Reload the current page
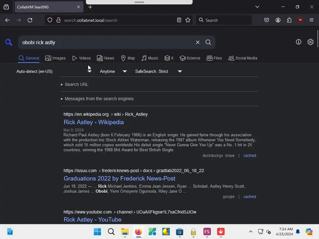 30,20
